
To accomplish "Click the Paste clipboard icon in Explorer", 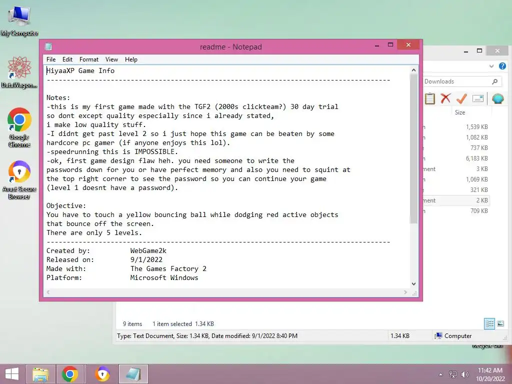I will tap(430, 98).
